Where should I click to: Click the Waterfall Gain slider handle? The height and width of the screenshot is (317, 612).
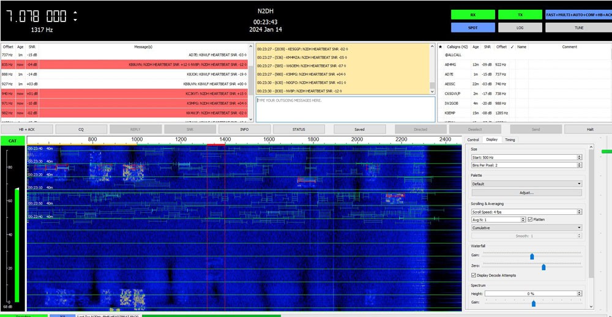click(532, 256)
